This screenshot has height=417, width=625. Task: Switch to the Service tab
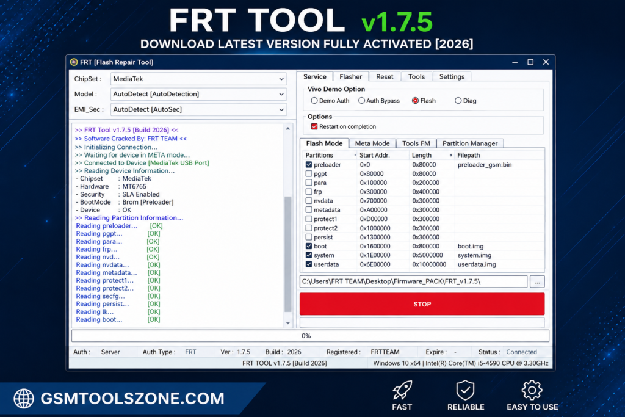click(314, 76)
